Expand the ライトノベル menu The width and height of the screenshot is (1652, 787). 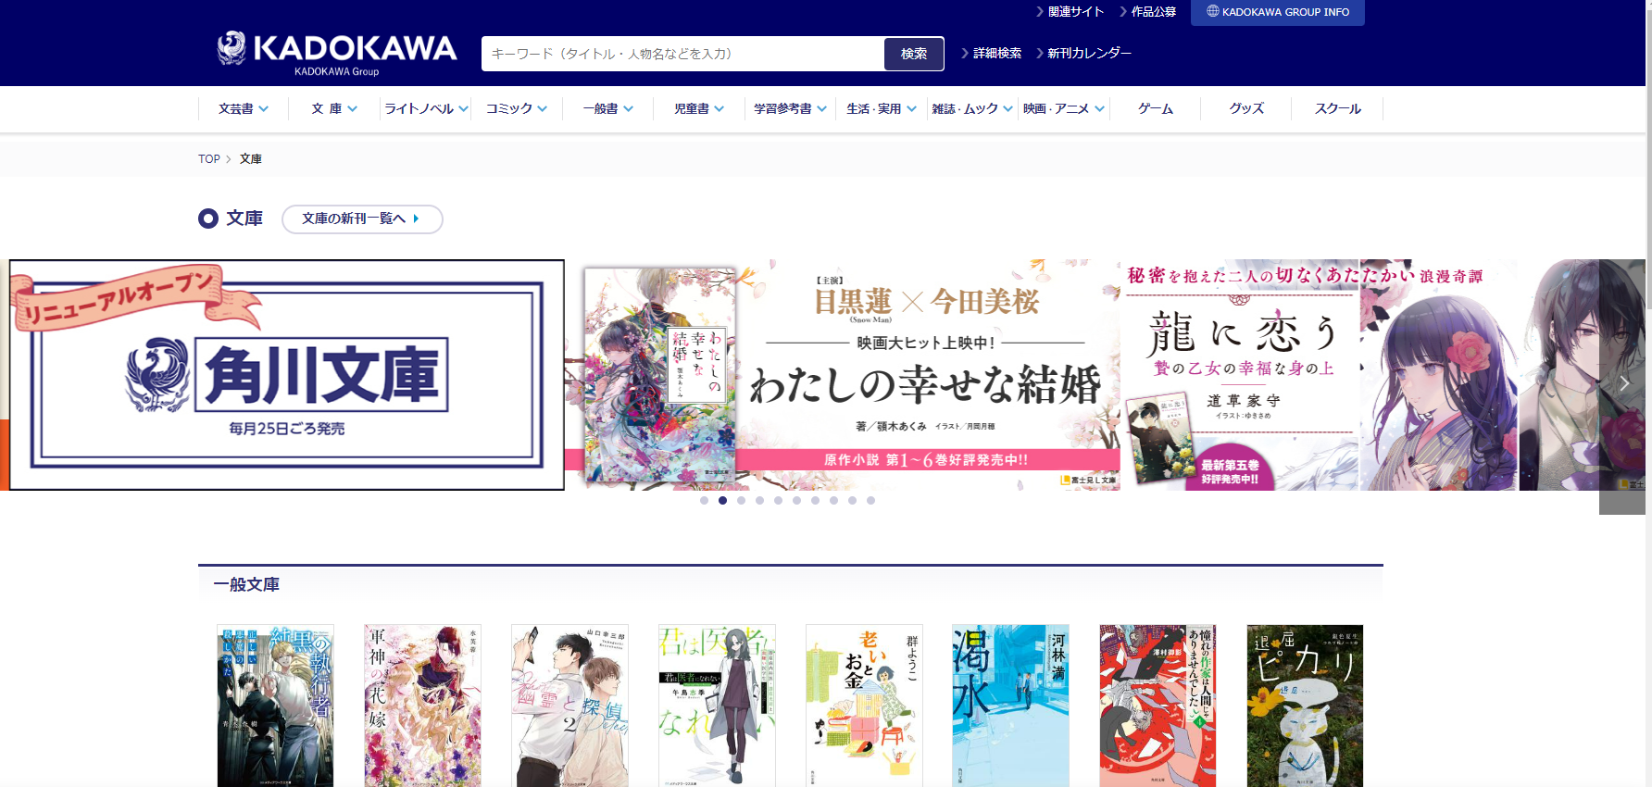coord(426,108)
